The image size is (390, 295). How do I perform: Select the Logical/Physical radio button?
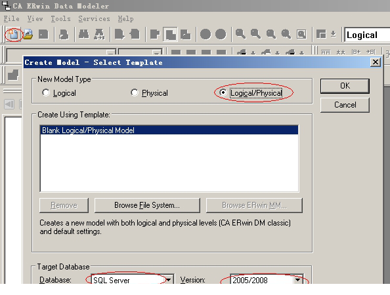coord(223,92)
